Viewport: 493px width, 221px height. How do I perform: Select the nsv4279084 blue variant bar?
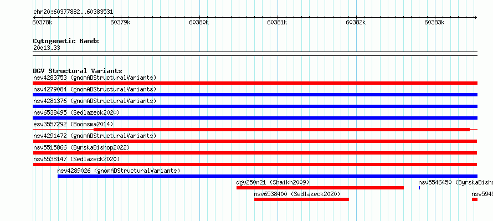pos(255,95)
